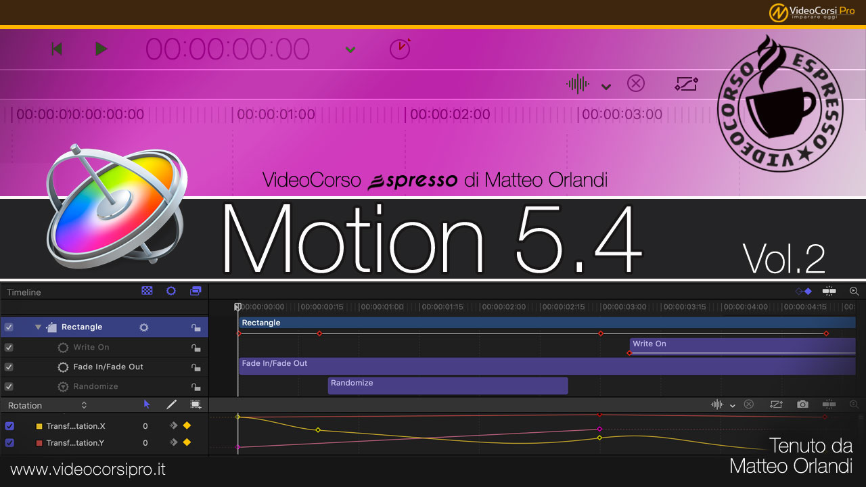866x487 pixels.
Task: Toggle the lock on the Fade In/Fade Out row
Action: coord(196,367)
